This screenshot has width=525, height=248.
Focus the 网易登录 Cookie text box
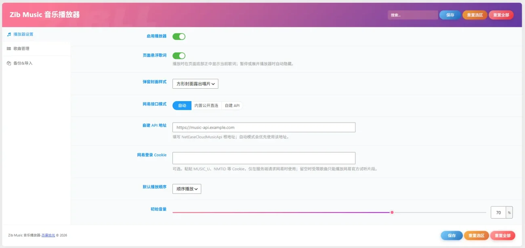(264, 158)
